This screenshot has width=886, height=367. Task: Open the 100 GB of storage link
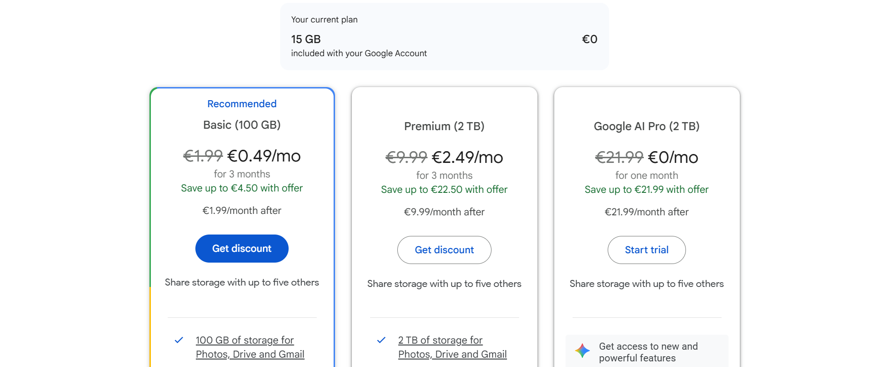point(245,340)
